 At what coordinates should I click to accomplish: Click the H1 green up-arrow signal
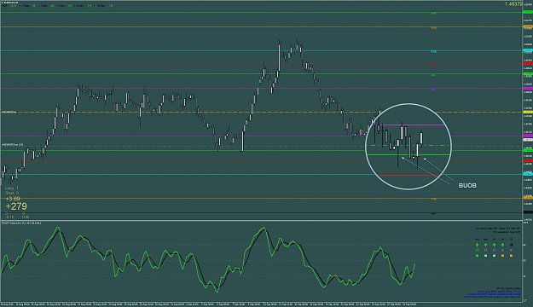coord(495,245)
